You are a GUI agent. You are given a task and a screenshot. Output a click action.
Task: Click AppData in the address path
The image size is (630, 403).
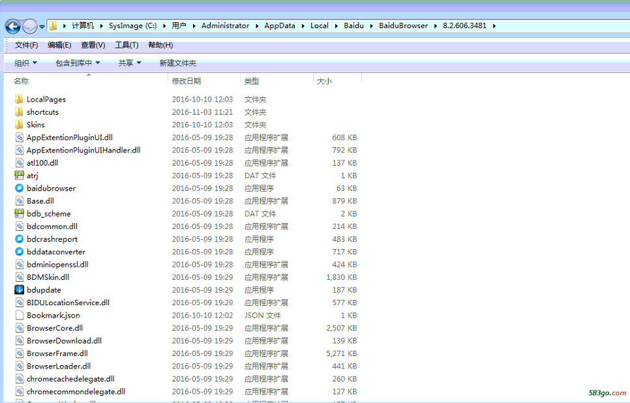coord(280,25)
